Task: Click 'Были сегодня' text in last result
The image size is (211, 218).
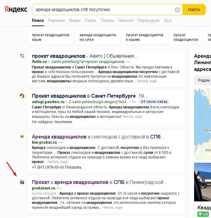Action: [x=44, y=193]
